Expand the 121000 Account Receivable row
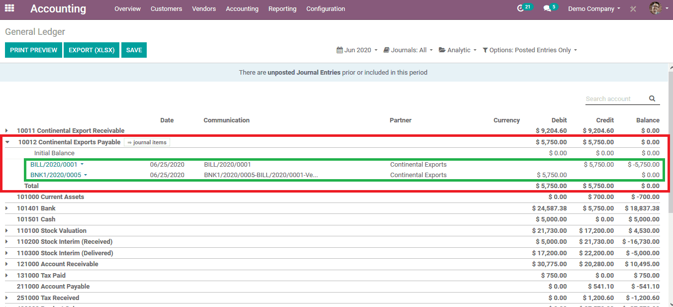Screen dimensions: 673x307 pos(6,264)
